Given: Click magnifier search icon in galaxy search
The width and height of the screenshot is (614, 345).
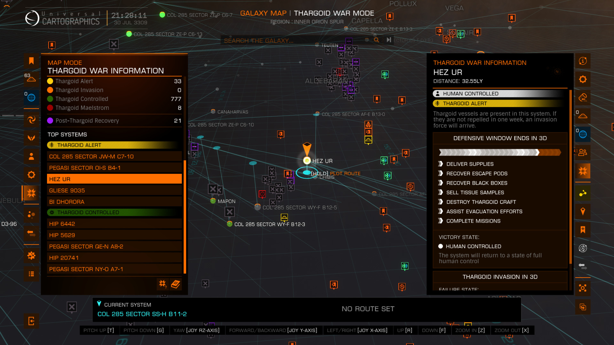Looking at the screenshot, I should click(x=377, y=40).
